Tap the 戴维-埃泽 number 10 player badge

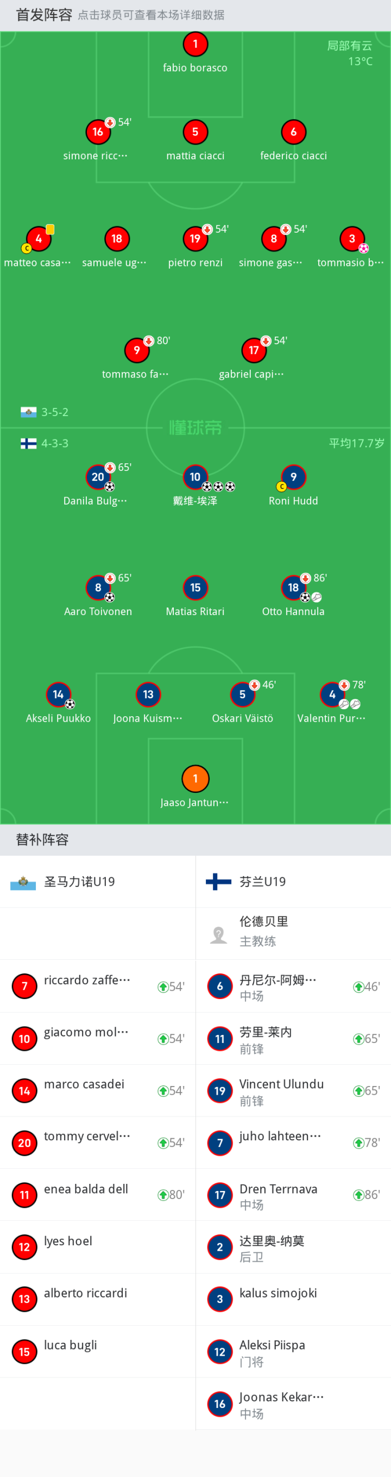[x=195, y=476]
